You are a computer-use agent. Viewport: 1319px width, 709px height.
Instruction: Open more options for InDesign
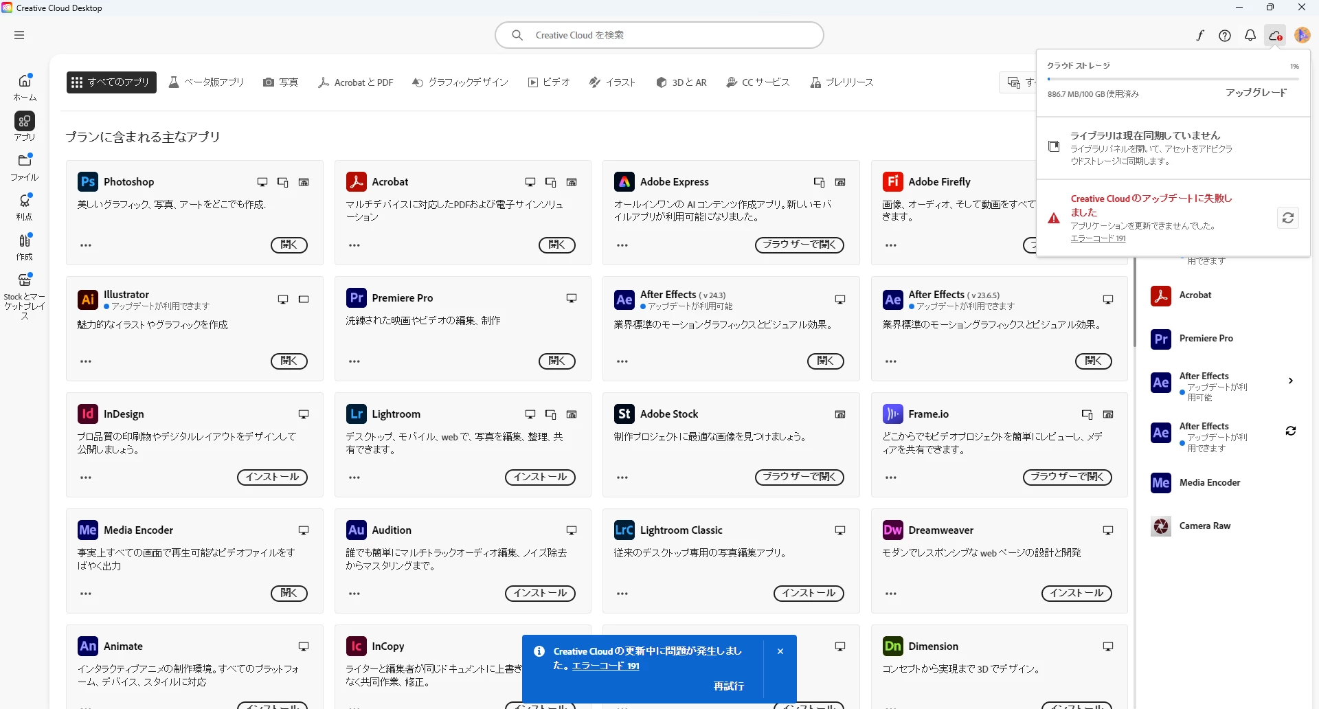[86, 477]
